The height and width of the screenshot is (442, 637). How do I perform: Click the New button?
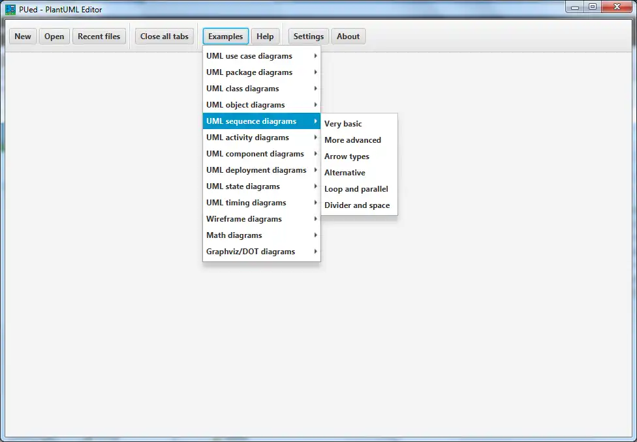(x=23, y=36)
